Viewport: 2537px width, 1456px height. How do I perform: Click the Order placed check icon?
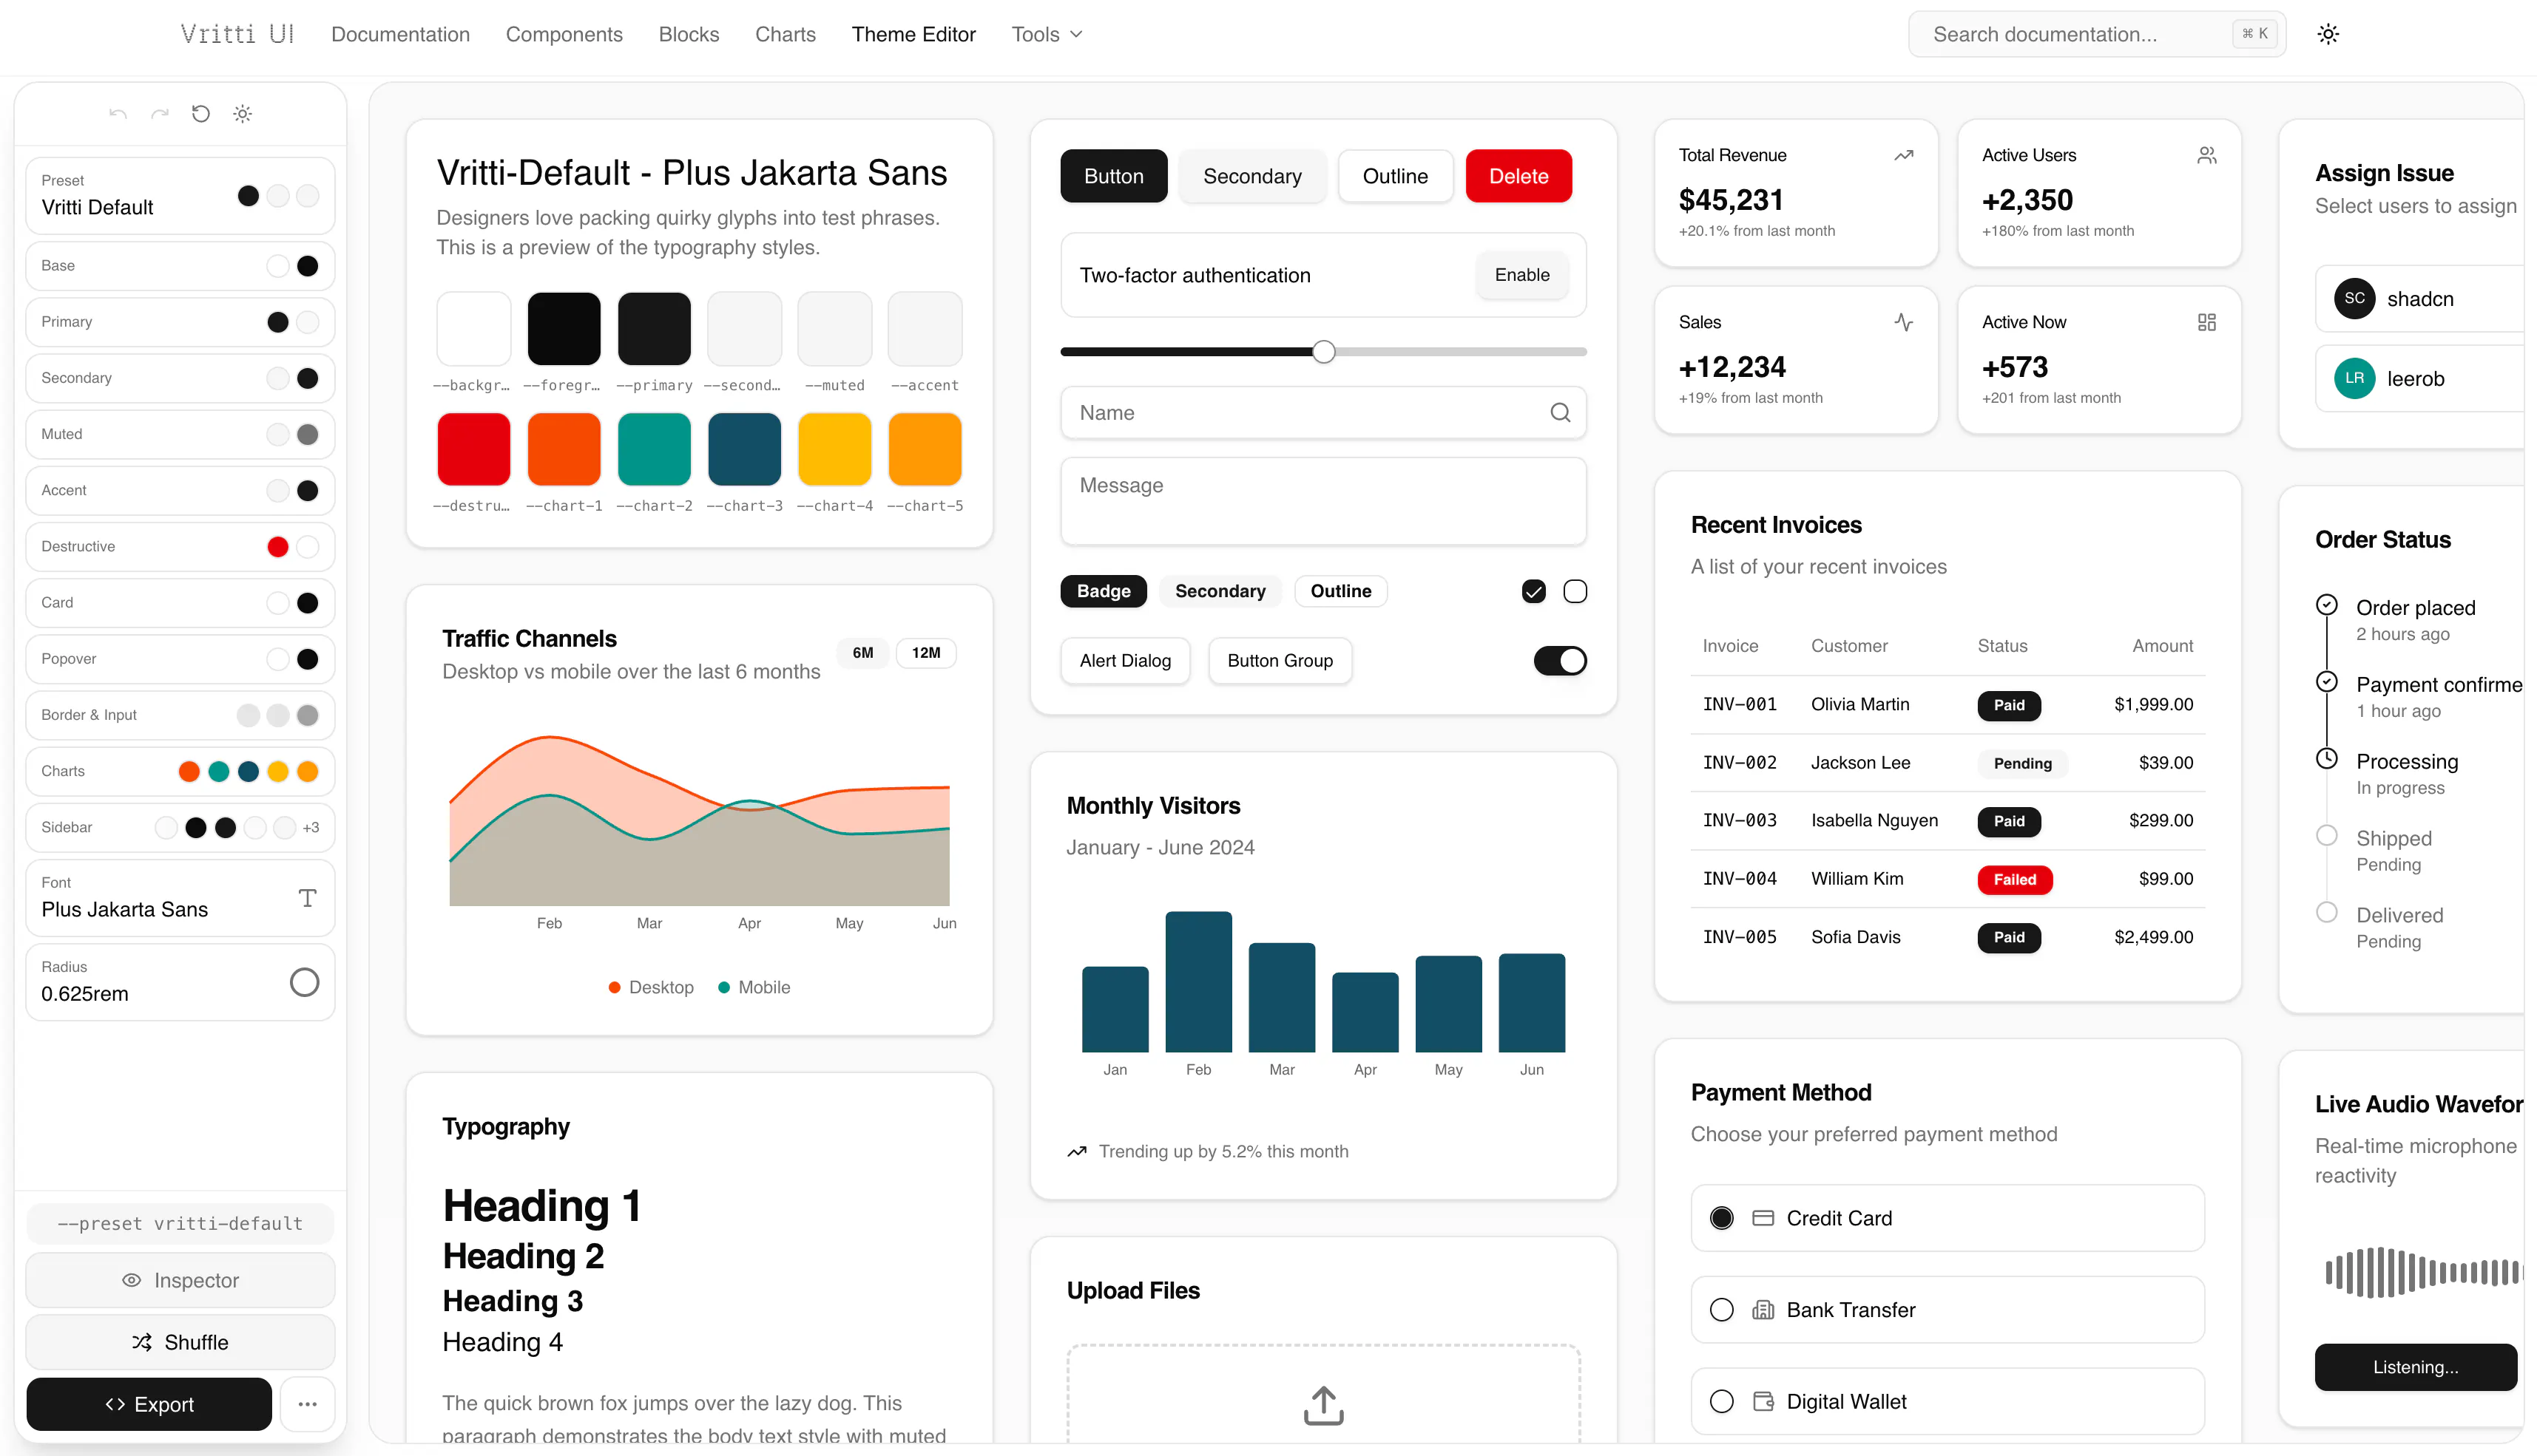[x=2326, y=604]
